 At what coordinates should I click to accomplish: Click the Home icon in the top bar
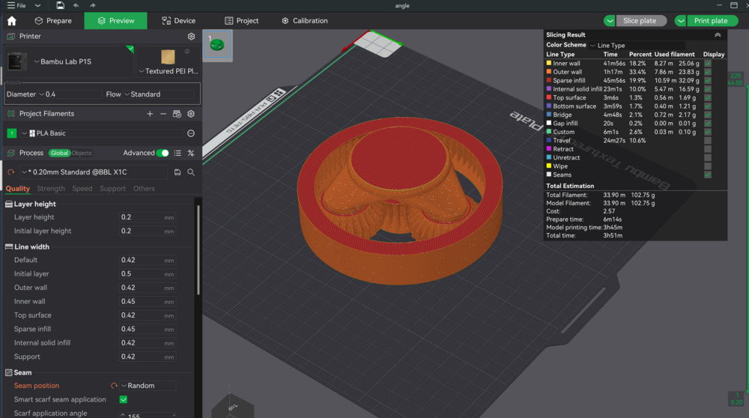(x=11, y=21)
